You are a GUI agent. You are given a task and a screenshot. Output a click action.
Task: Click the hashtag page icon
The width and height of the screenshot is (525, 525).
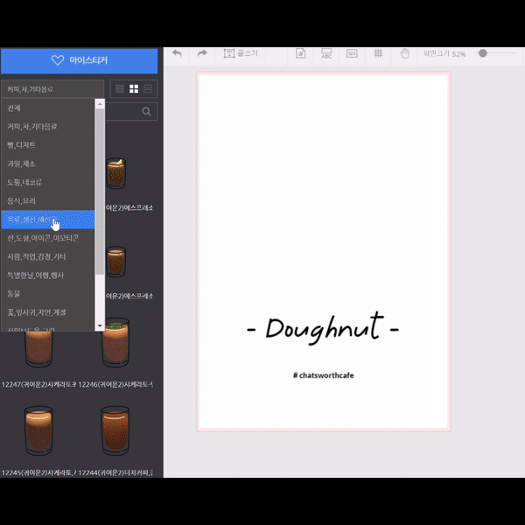point(301,53)
